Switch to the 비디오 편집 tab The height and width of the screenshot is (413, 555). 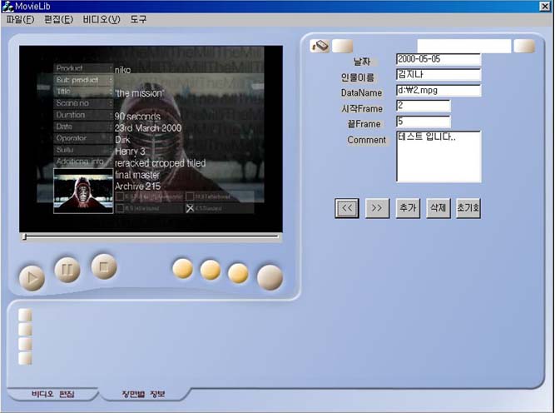(52, 393)
